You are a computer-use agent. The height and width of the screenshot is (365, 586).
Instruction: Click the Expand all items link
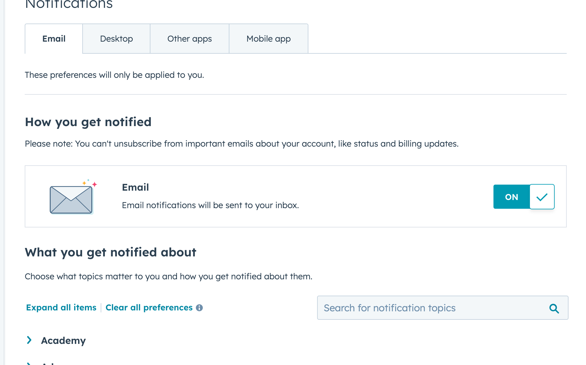point(61,307)
